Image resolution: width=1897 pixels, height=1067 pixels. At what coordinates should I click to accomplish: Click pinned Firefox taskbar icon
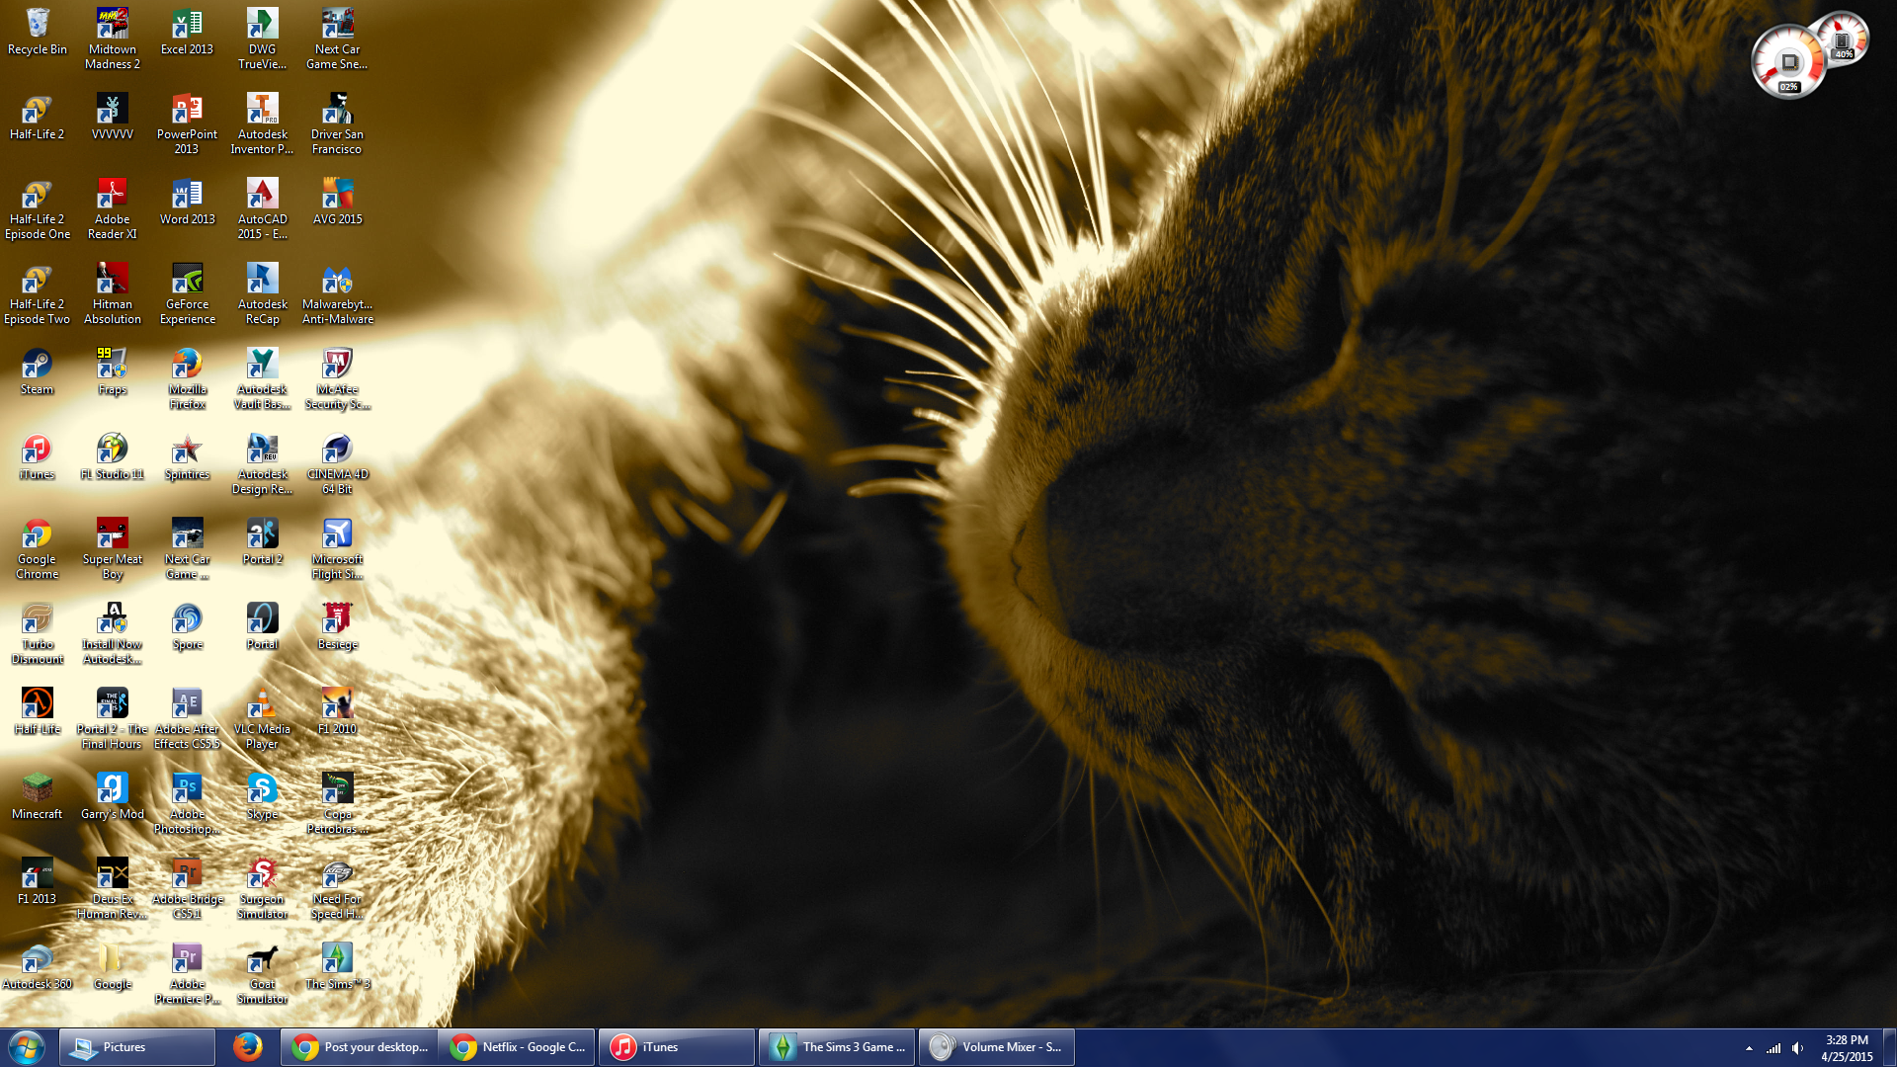click(x=248, y=1047)
